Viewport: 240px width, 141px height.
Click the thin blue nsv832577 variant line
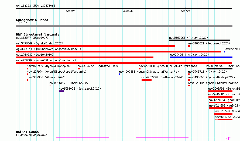tap(84, 40)
